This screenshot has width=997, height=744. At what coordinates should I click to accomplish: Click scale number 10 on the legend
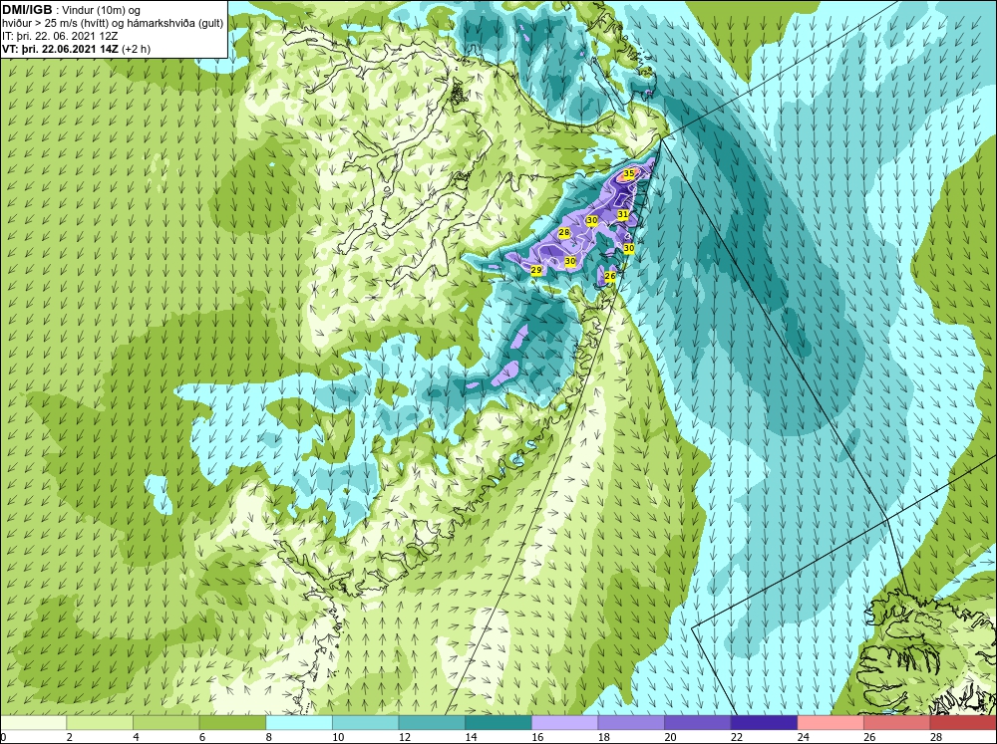338,737
